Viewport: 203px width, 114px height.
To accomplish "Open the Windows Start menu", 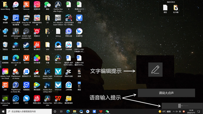I will tap(3, 111).
